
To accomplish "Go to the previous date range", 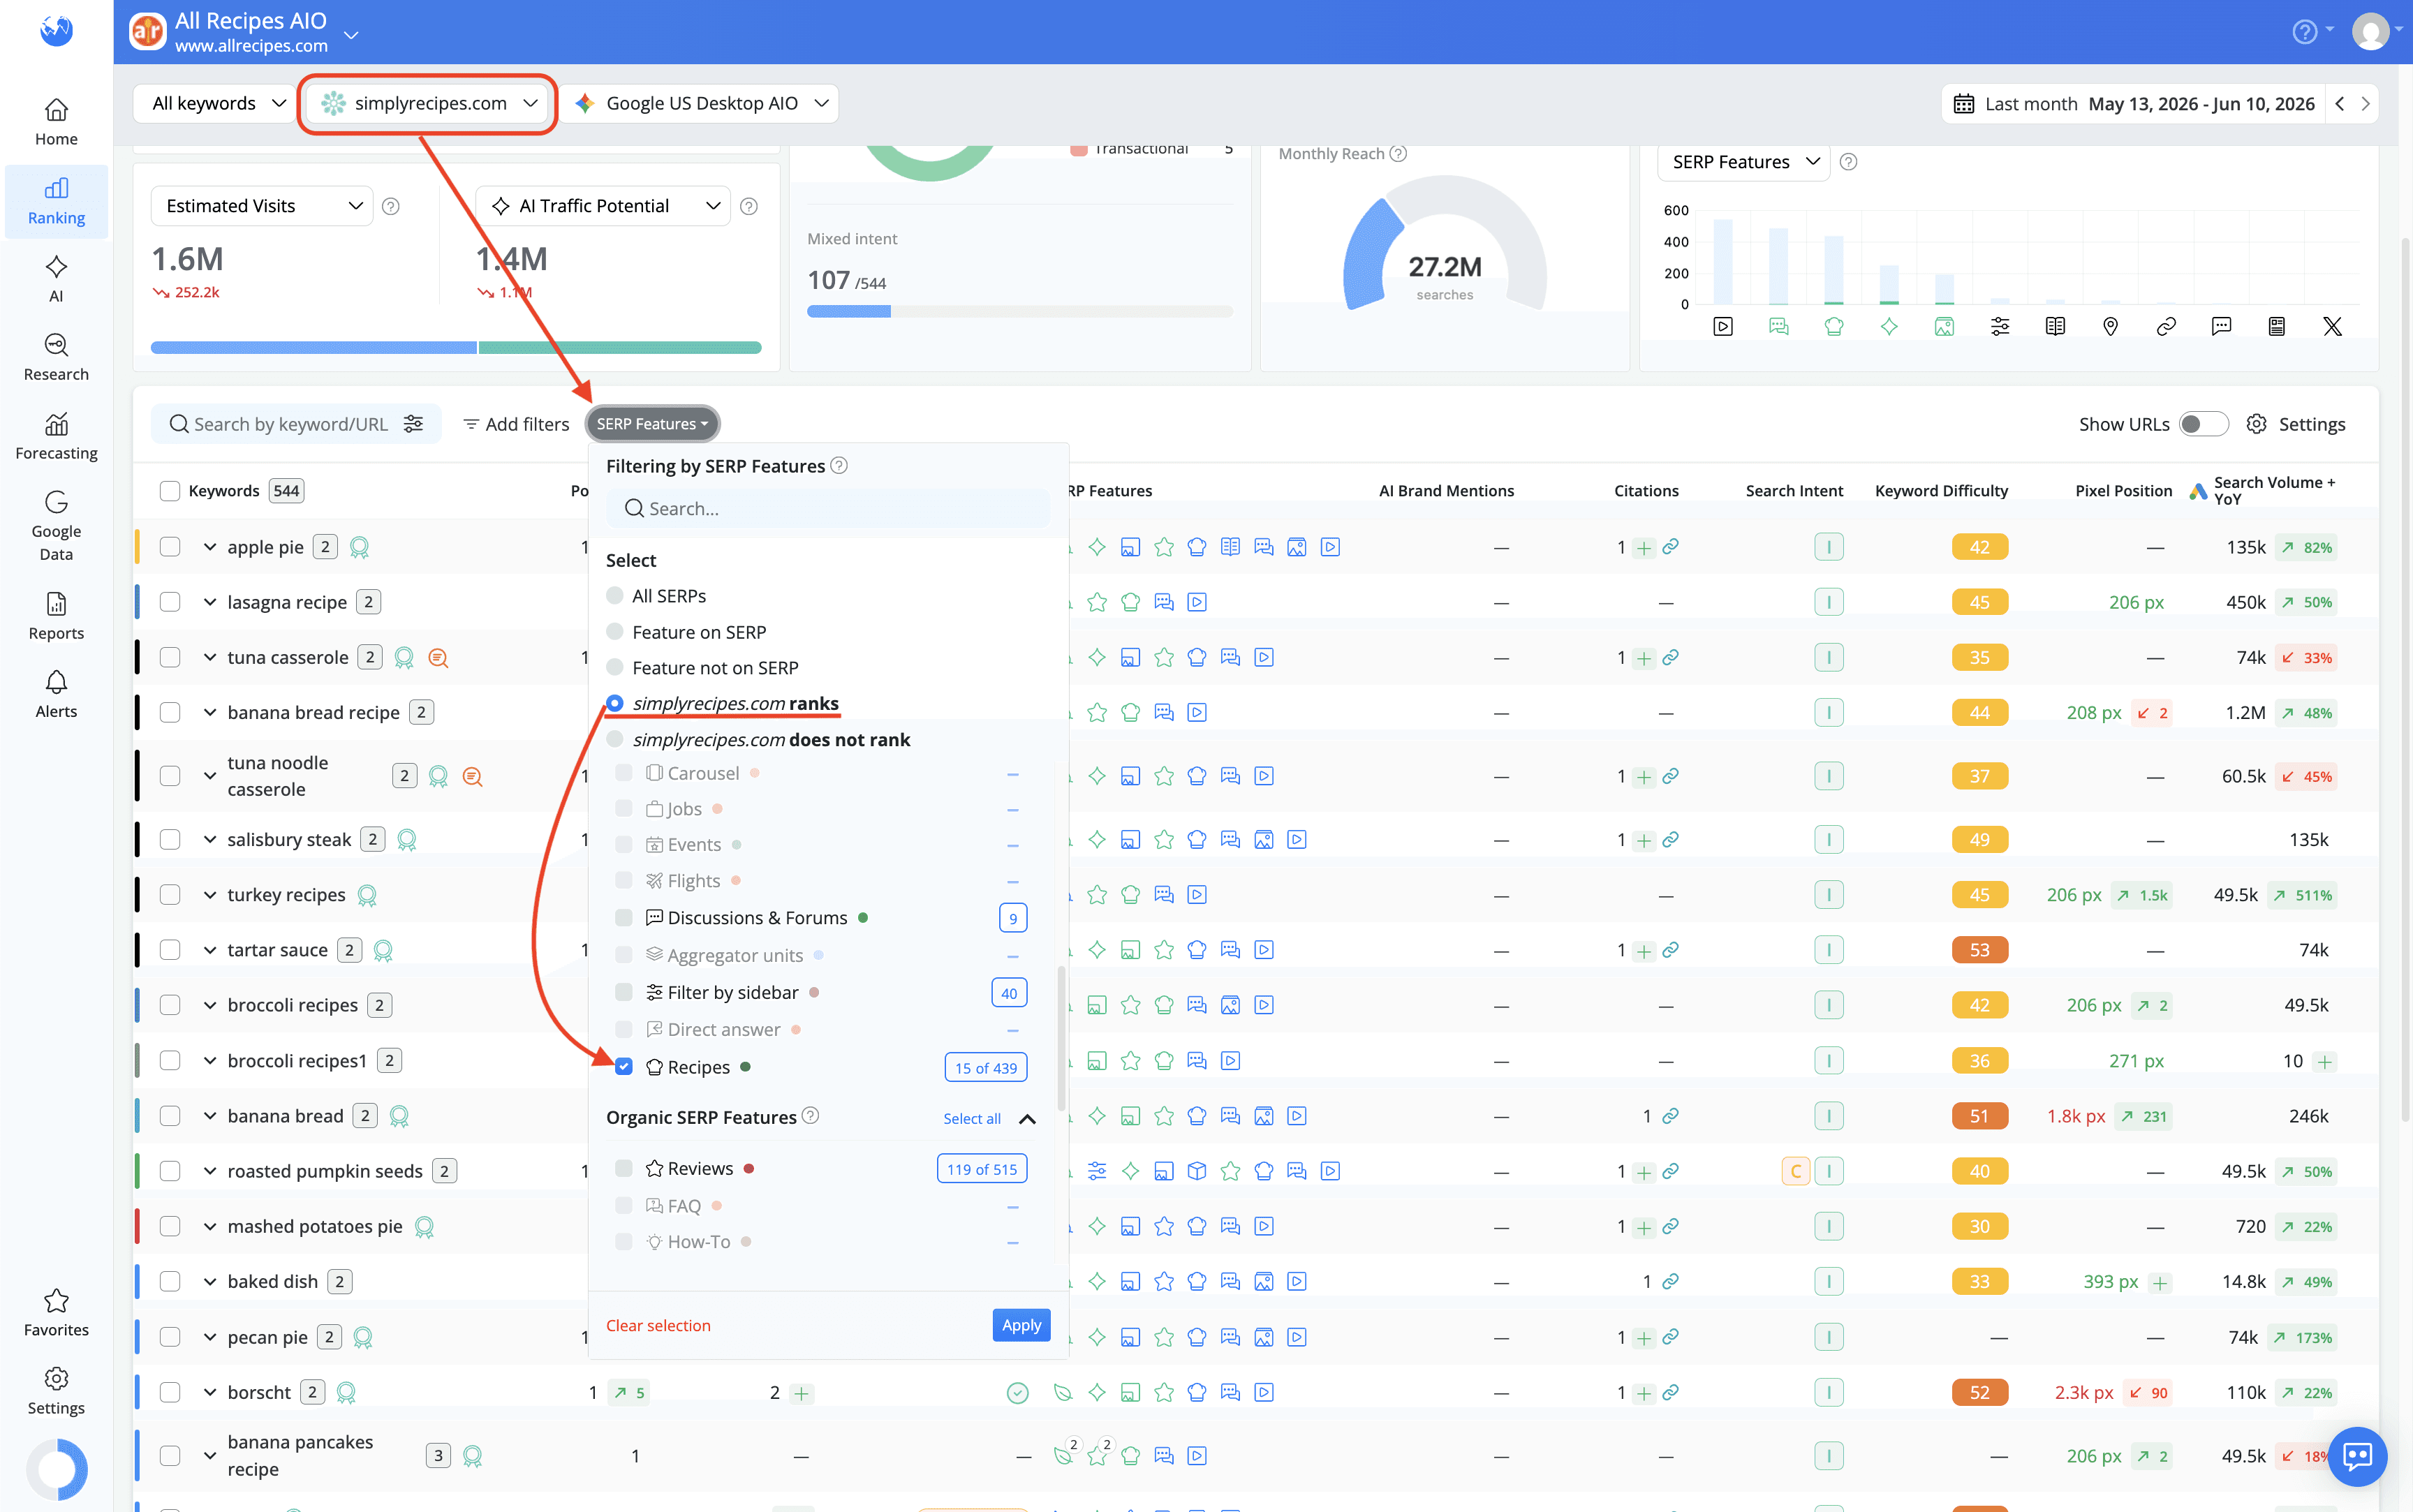I will (x=2340, y=103).
